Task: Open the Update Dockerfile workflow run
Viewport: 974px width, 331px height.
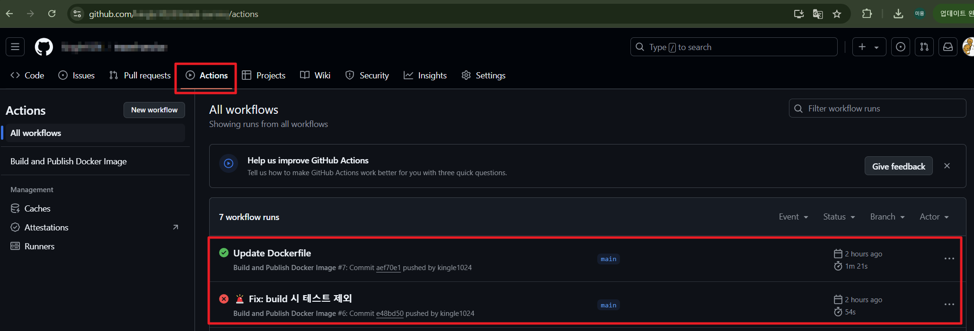Action: point(272,253)
